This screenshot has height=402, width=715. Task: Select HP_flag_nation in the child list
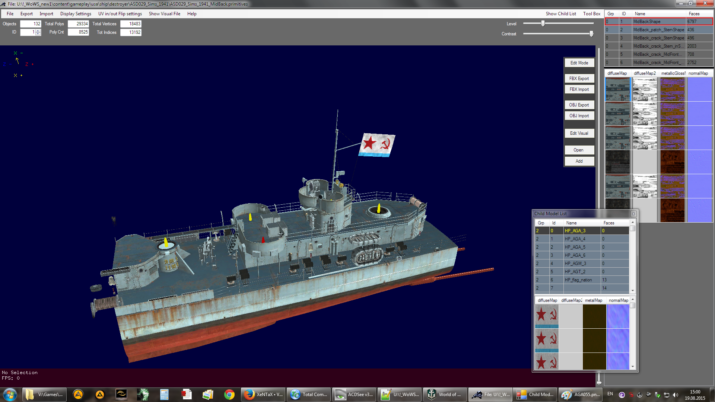click(578, 280)
